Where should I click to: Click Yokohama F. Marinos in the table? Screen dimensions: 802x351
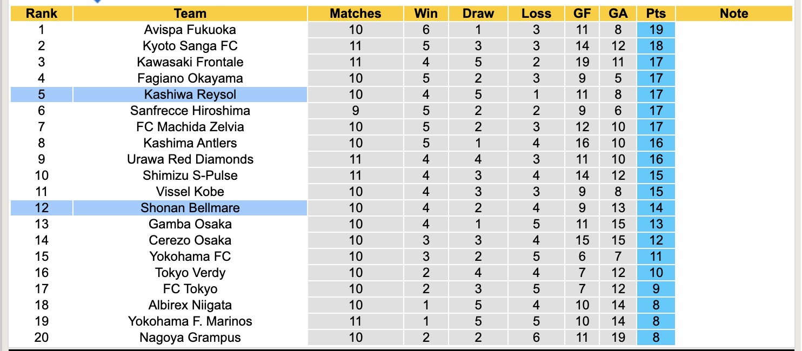tap(190, 321)
